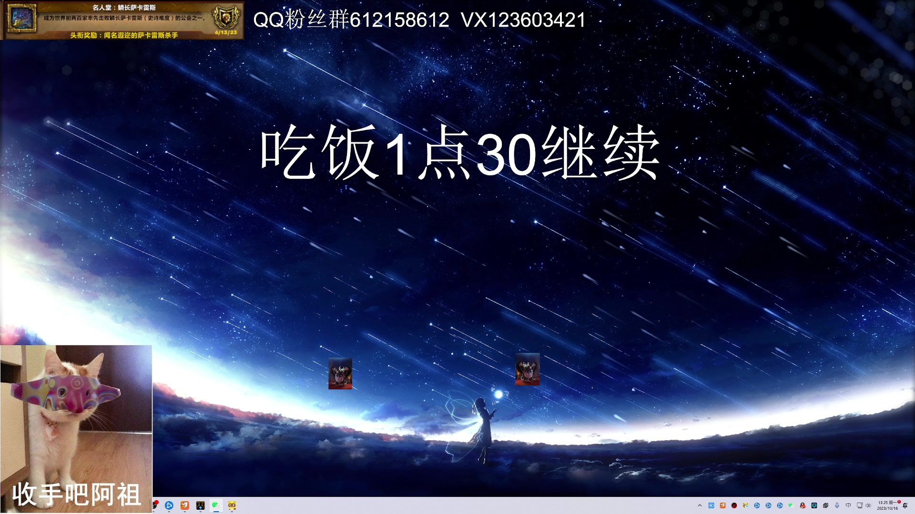Image resolution: width=915 pixels, height=514 pixels.
Task: Open the 13:25 date and time clock
Action: point(887,505)
